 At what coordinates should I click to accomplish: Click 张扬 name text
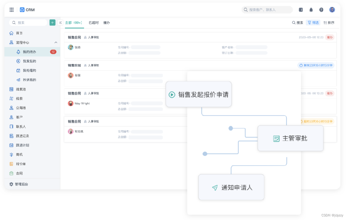coord(77,47)
